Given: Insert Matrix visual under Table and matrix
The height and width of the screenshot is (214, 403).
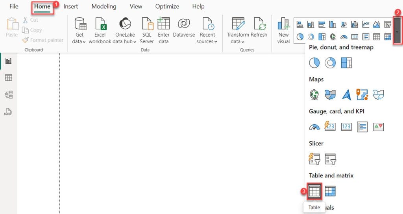Looking at the screenshot, I should pos(330,191).
